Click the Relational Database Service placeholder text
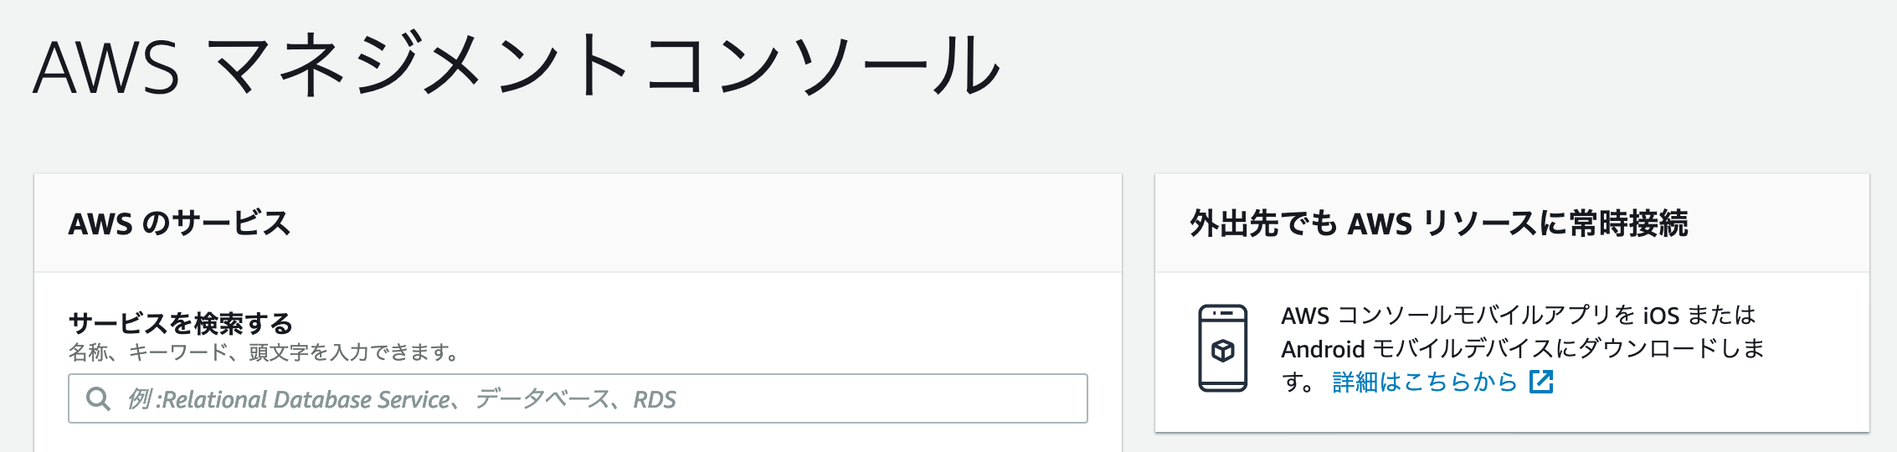This screenshot has width=1897, height=452. (306, 400)
